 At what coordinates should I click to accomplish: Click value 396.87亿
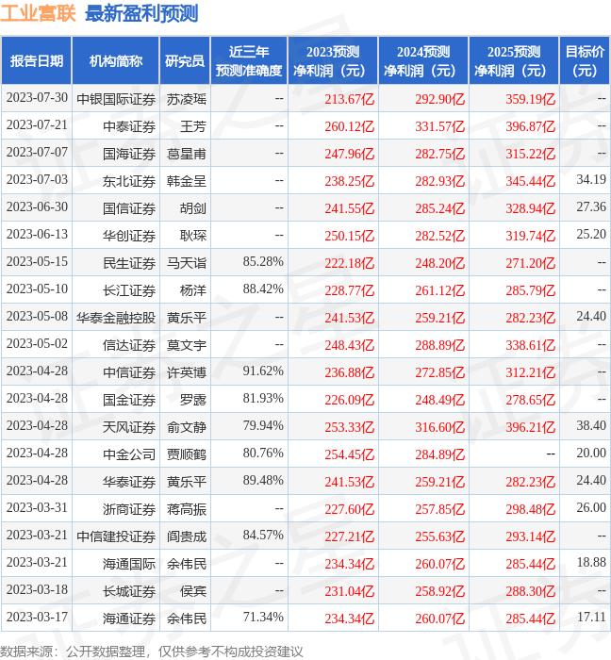point(530,126)
